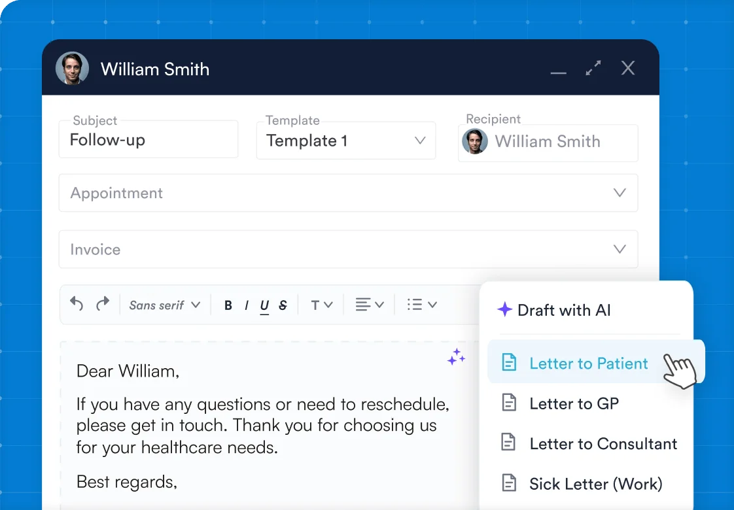Click William Smith avatar in title bar
Viewport: 734px width, 510px height.
tap(72, 68)
